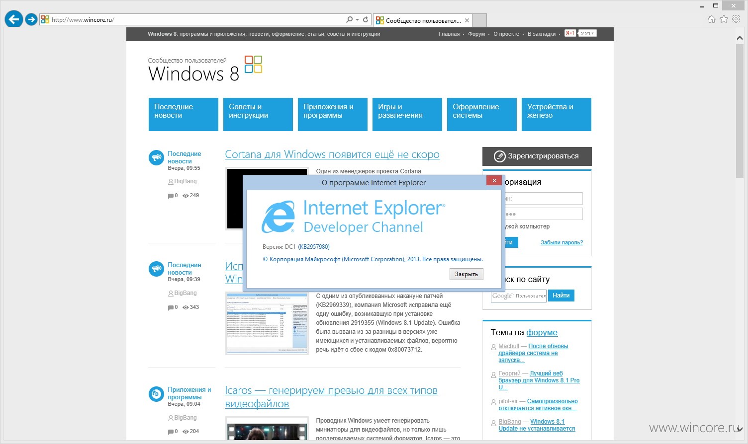Click the wincore.ru site favicon in address bar
This screenshot has width=748, height=444.
tap(45, 20)
